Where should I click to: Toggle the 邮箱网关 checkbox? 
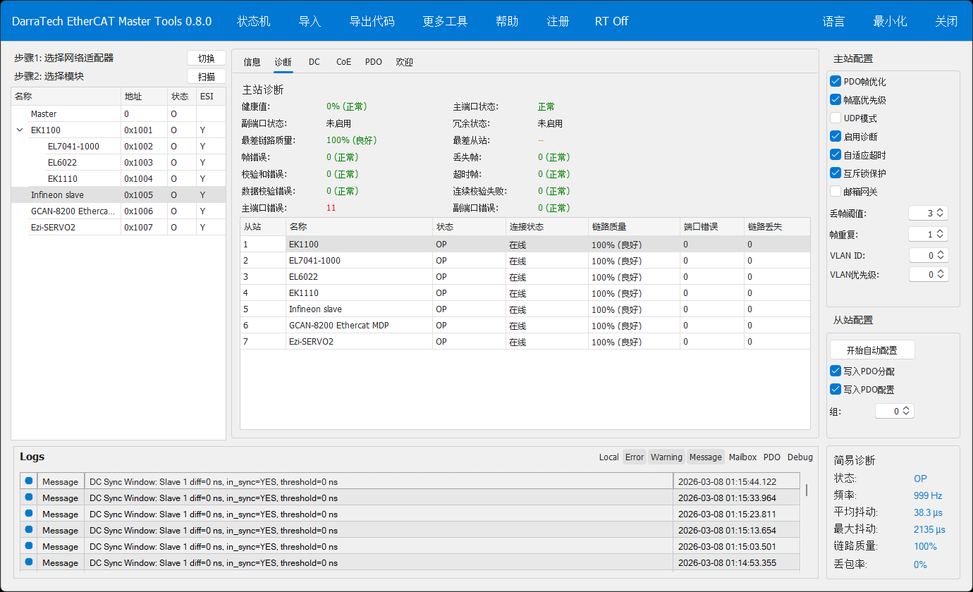click(836, 192)
